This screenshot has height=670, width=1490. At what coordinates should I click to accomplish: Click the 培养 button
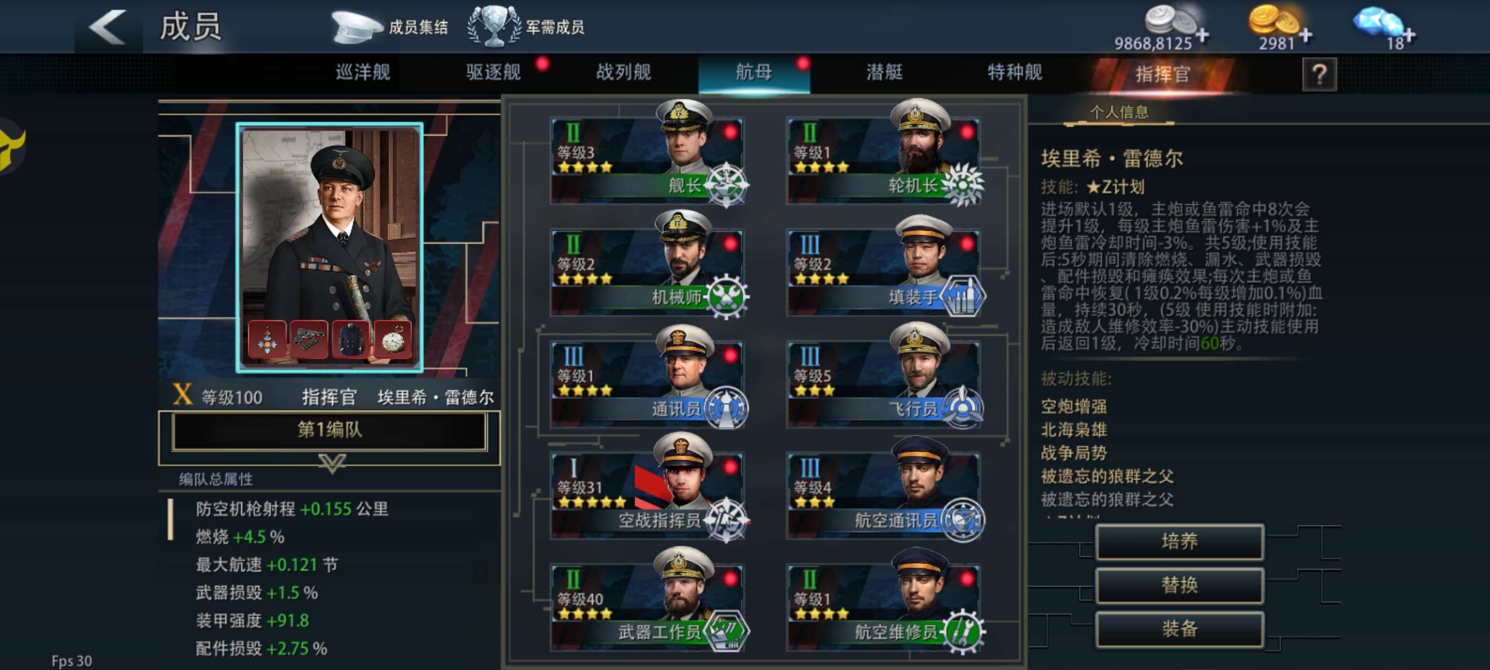point(1180,541)
